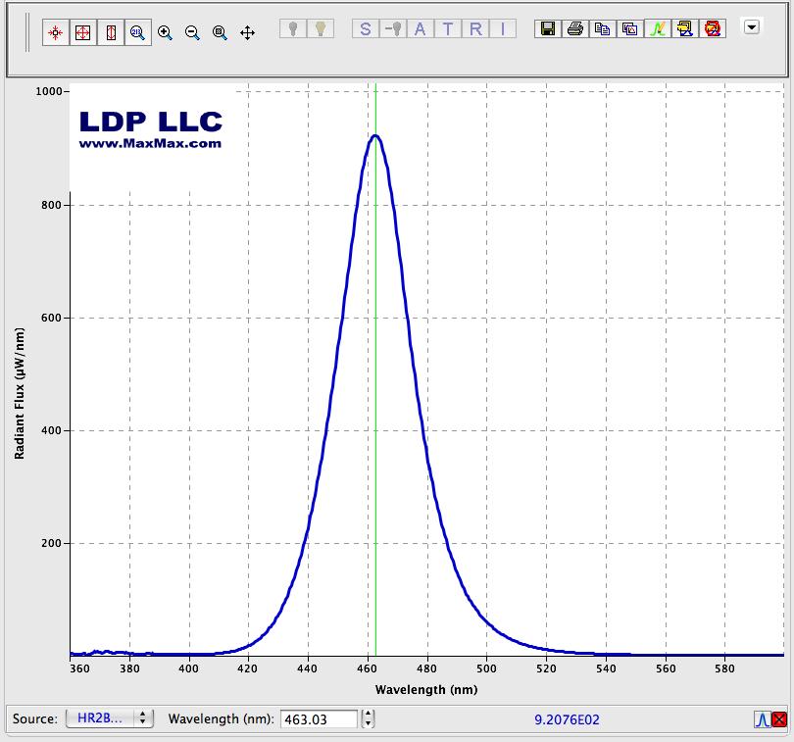Select the pan arrows tool
This screenshot has height=742, width=794.
click(247, 32)
